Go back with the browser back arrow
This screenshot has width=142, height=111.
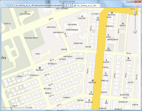click(4, 5)
